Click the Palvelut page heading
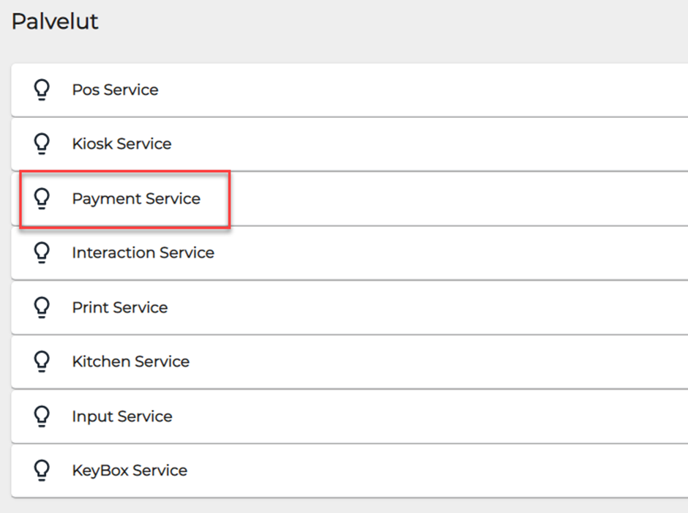 click(x=55, y=22)
